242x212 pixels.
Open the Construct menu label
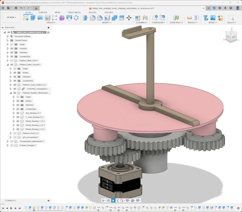coord(176,23)
